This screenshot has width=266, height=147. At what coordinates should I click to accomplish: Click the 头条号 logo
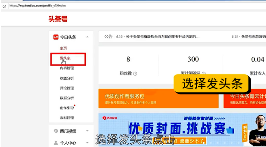click(x=58, y=19)
